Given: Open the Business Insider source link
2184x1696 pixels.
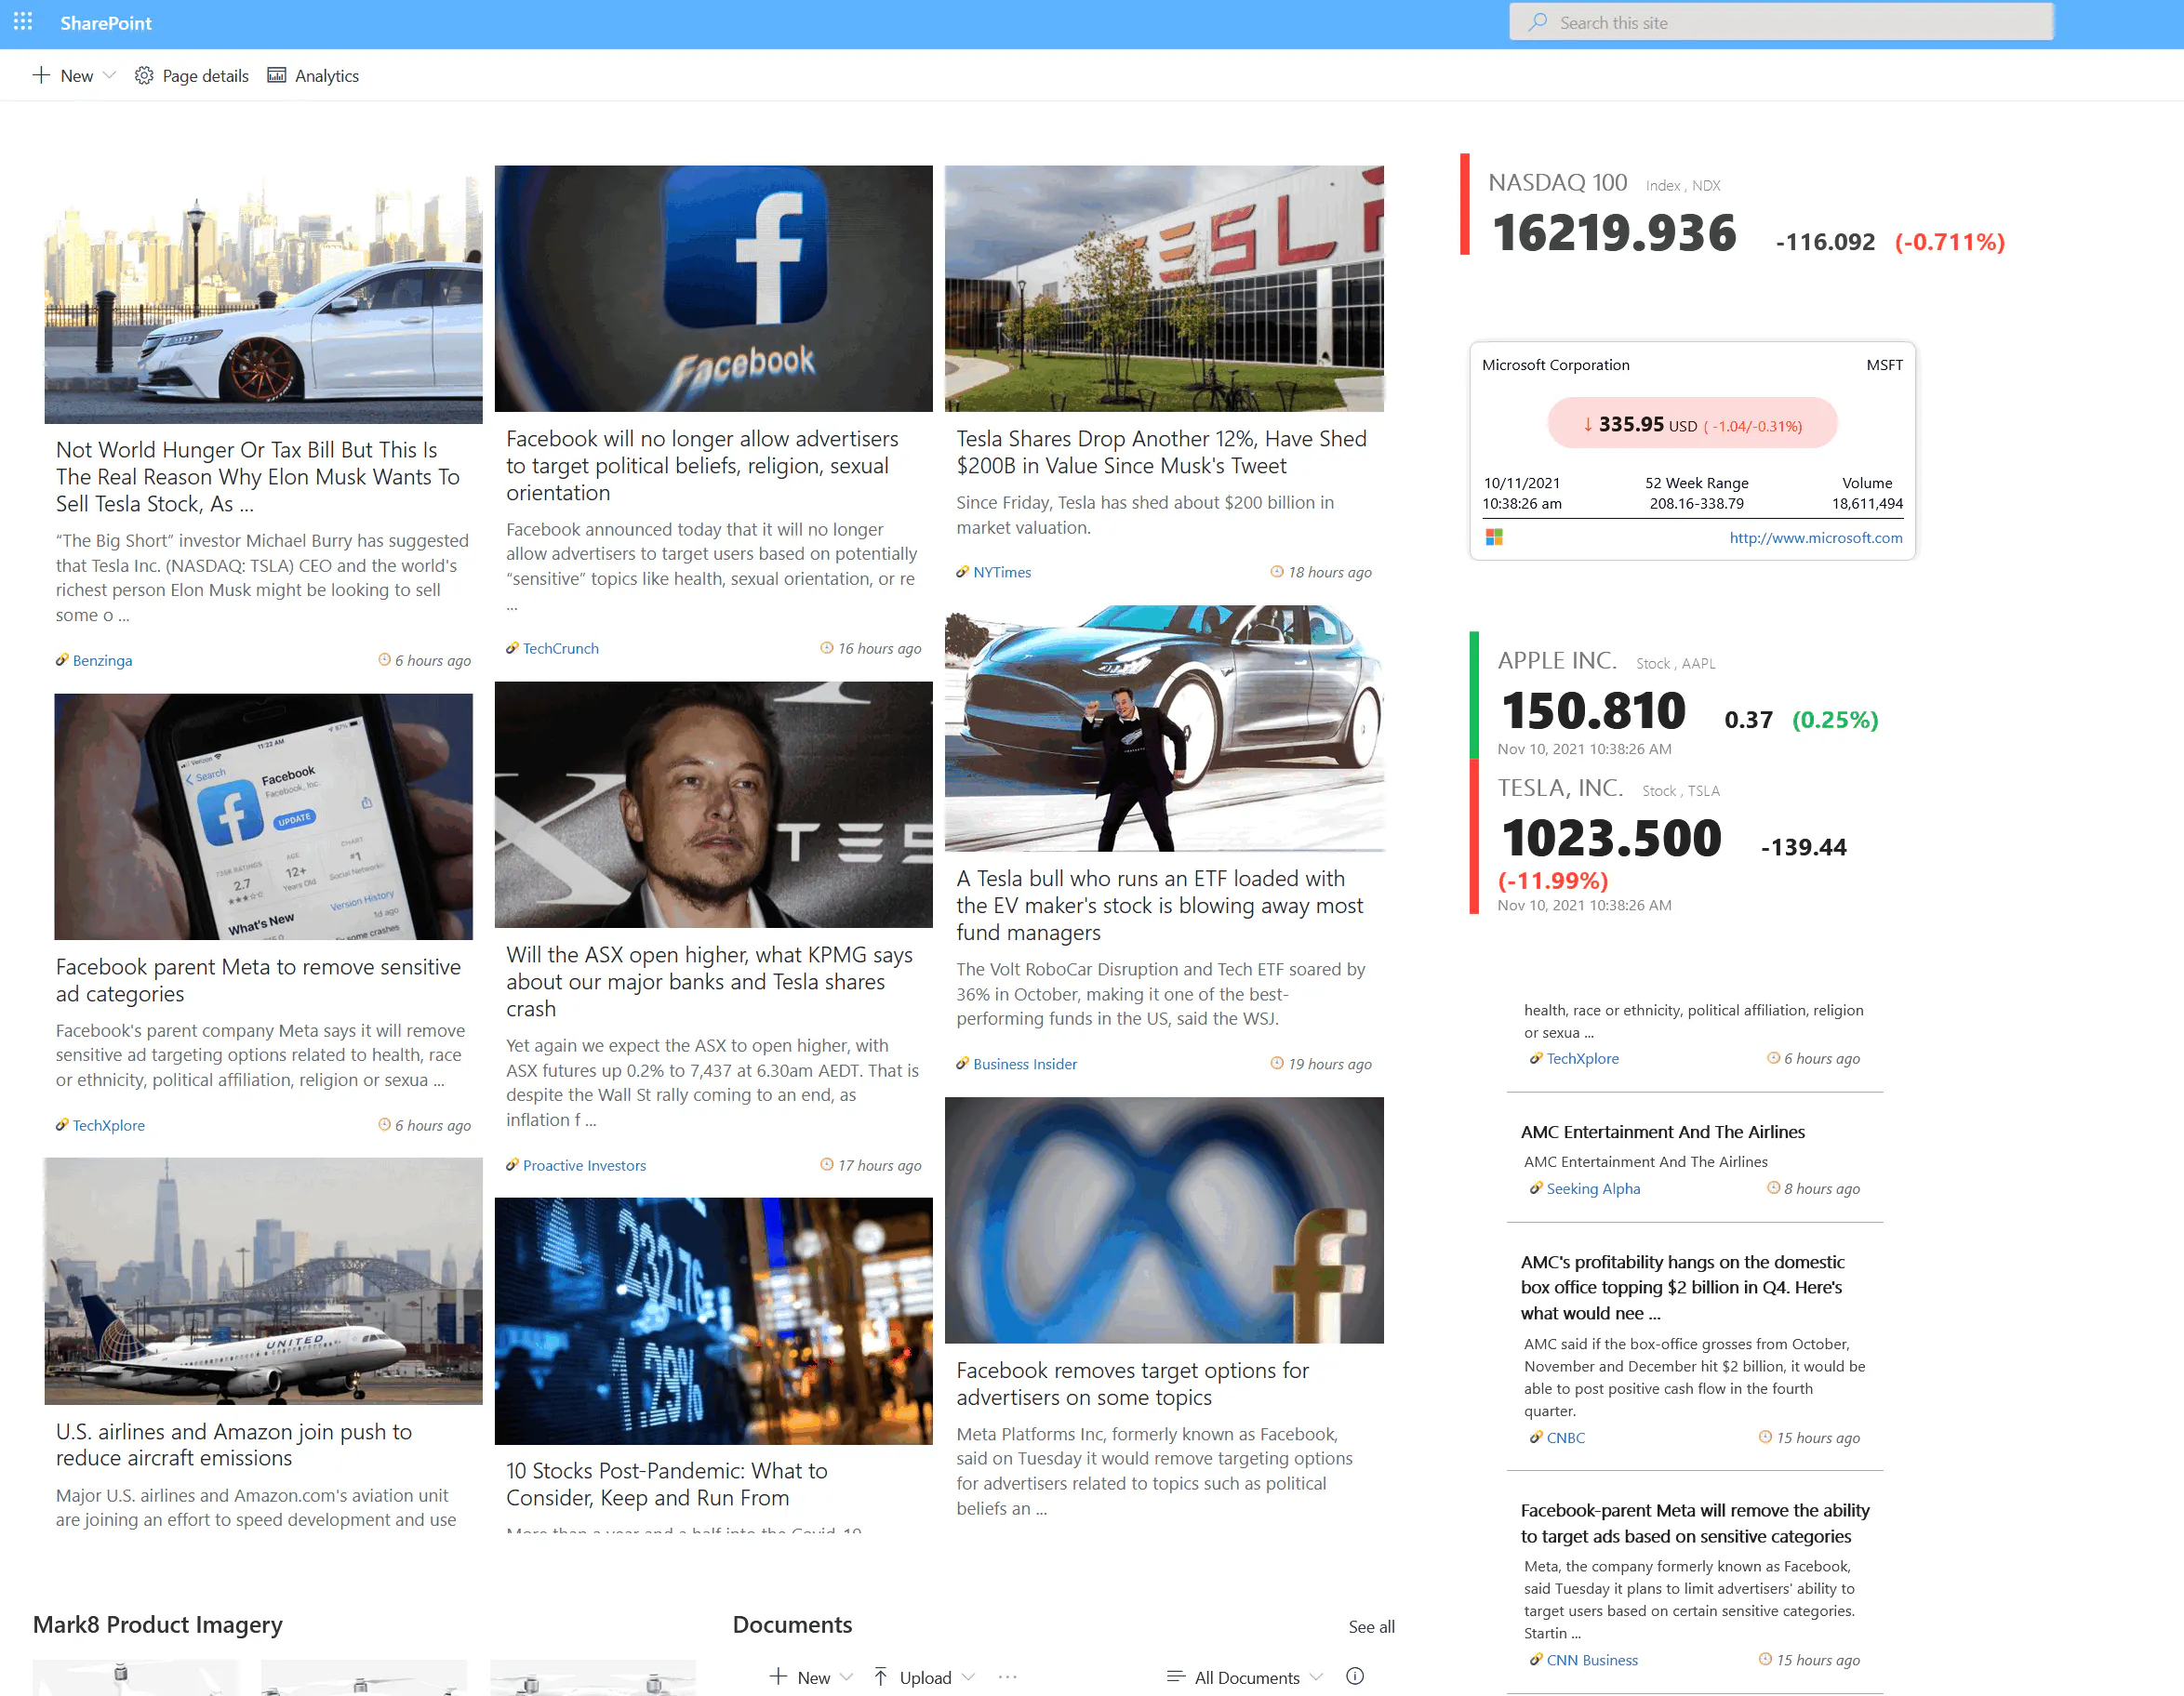Looking at the screenshot, I should 1025,1064.
